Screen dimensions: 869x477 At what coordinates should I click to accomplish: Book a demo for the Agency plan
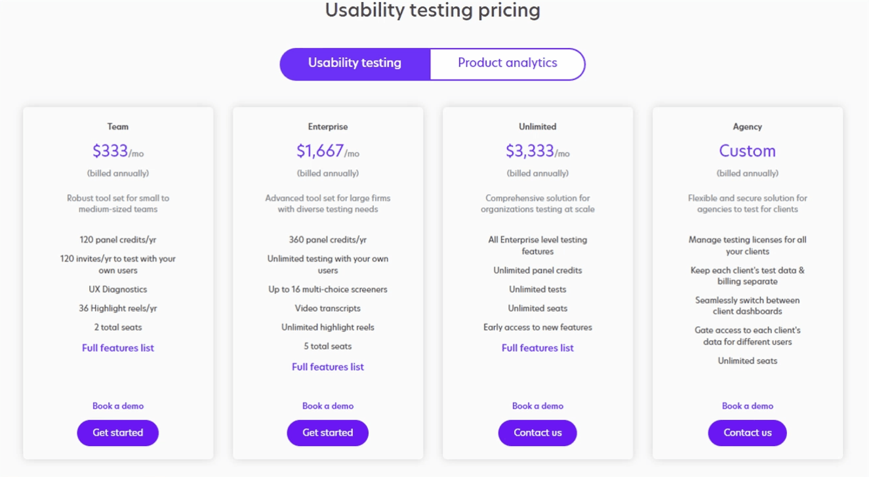[x=748, y=406]
